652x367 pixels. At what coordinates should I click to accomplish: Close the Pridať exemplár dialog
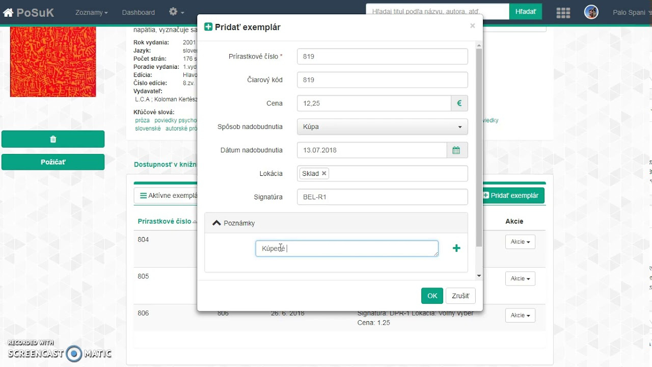click(472, 26)
